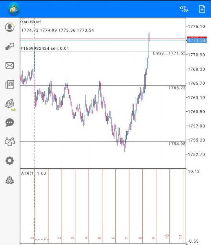
Task: Select period marker 11 in ATR window
Action: point(180,237)
